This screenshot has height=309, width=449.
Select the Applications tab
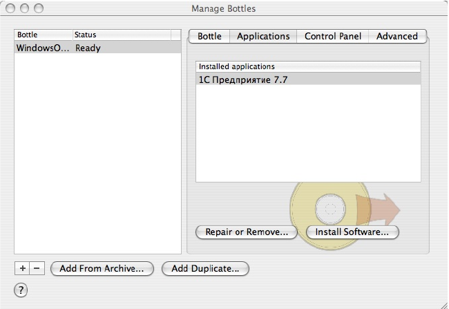click(263, 36)
